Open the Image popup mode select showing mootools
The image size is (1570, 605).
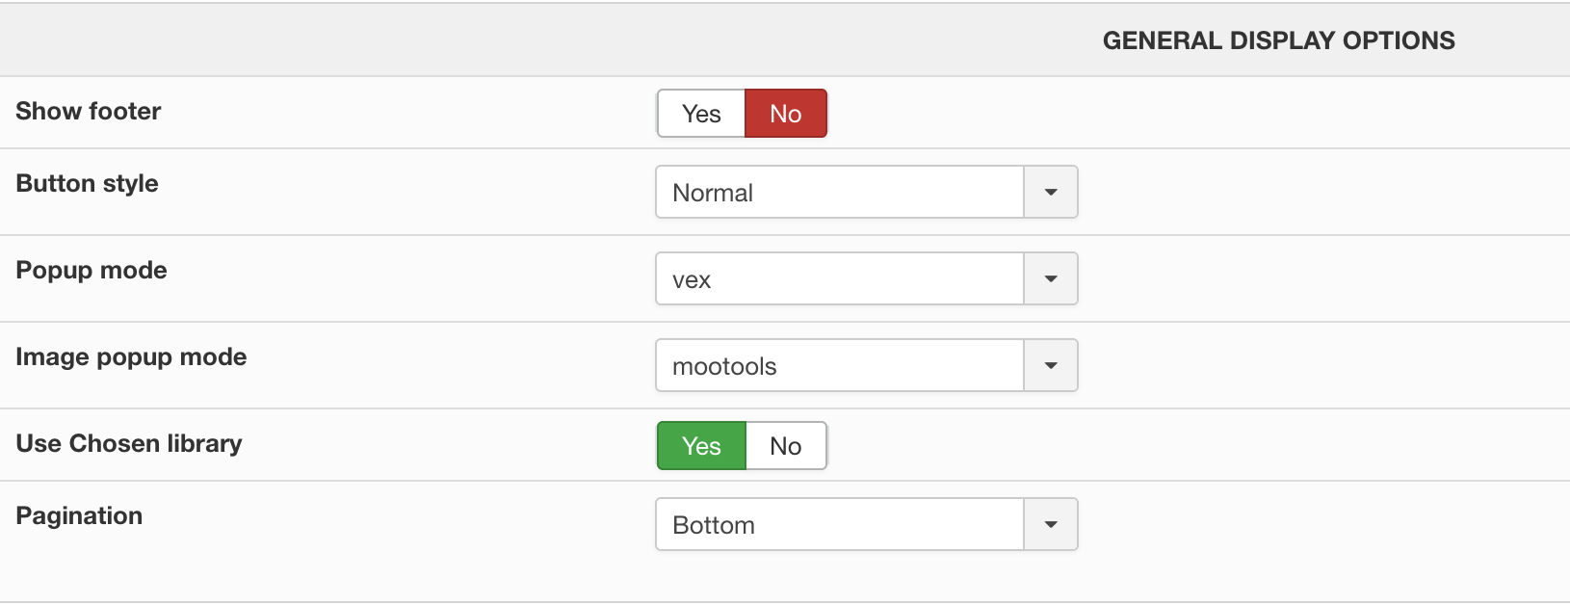point(839,366)
